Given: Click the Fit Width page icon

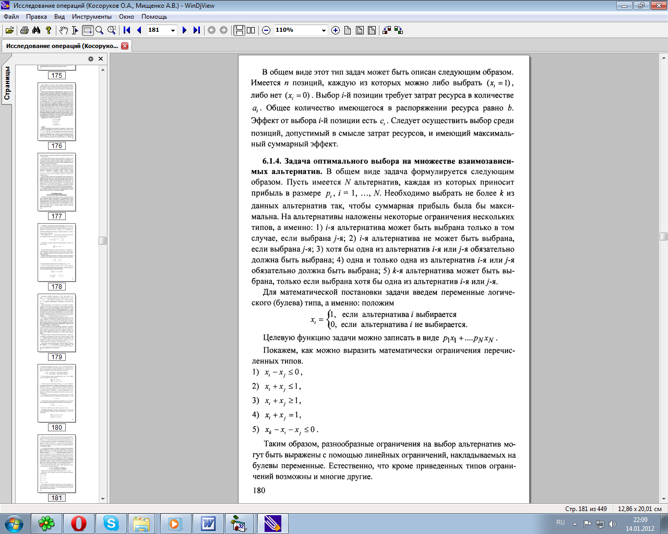Looking at the screenshot, I should [360, 30].
